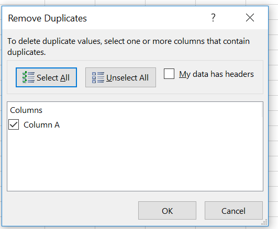Confirm with the OK button

tap(167, 210)
